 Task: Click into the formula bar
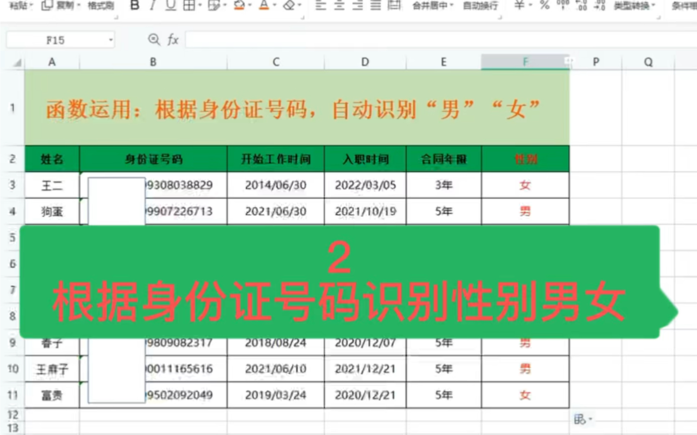441,40
